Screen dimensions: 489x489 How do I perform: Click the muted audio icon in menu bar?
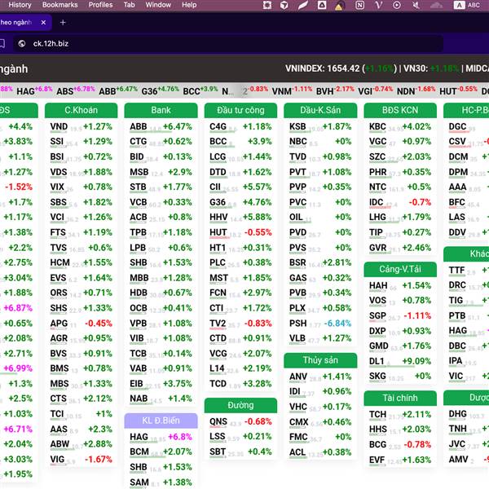416,5
